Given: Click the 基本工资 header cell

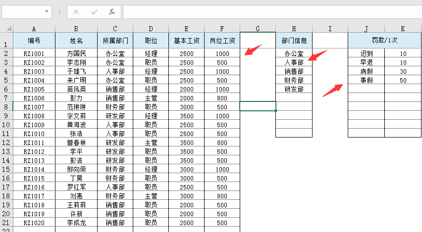Looking at the screenshot, I should (187, 41).
